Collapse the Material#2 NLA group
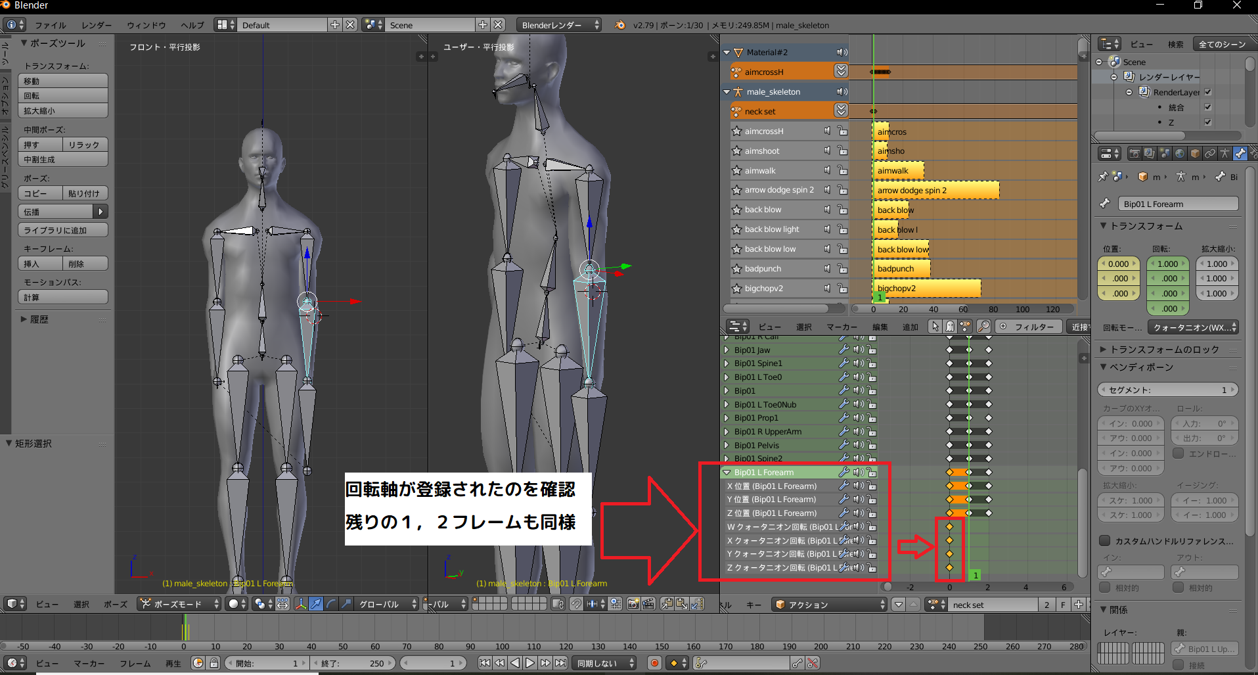Image resolution: width=1258 pixels, height=675 pixels. pyautogui.click(x=727, y=52)
